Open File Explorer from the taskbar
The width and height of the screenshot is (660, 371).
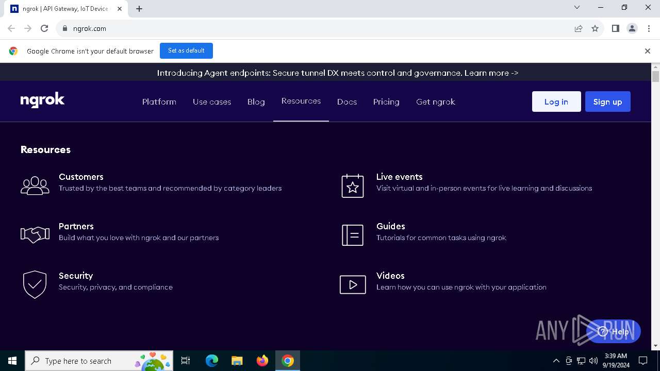click(x=237, y=361)
